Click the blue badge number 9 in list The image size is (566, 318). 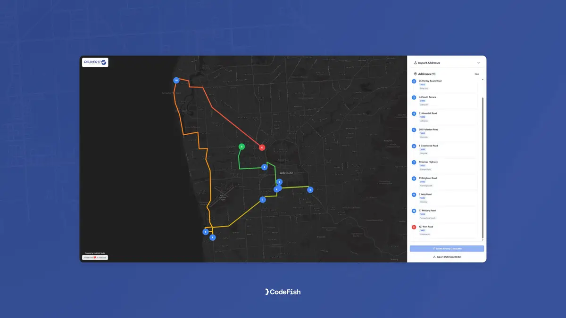[414, 195]
